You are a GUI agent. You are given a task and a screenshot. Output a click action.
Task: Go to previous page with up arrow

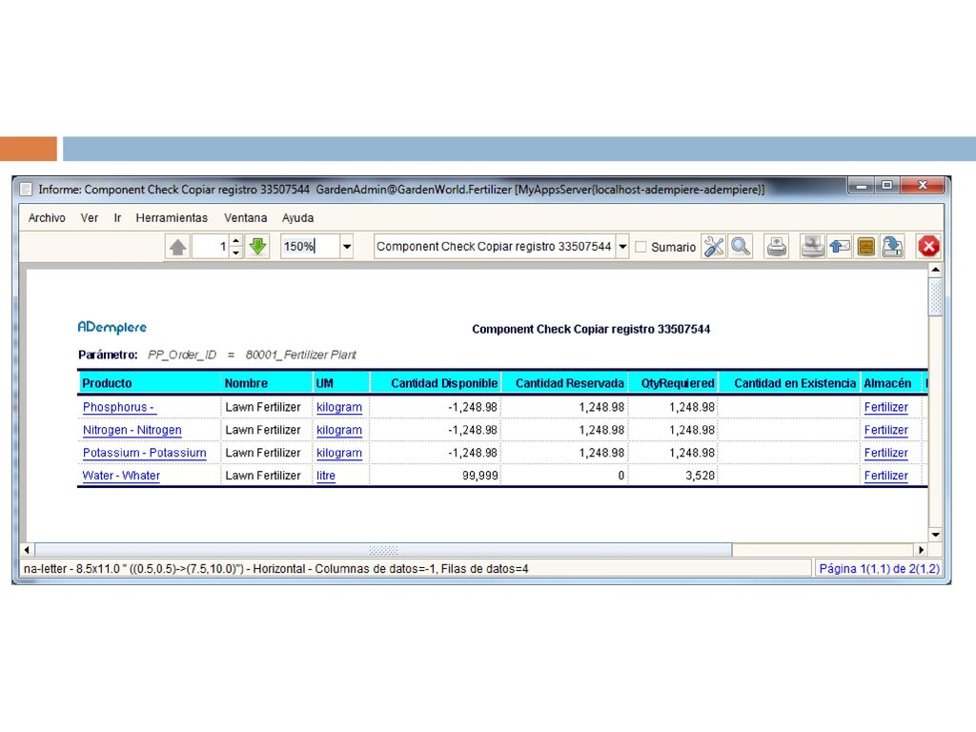coord(178,247)
